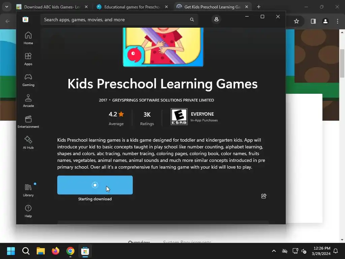Click the 3K Ratings count
Screen dimensions: 345x259
[x=147, y=118]
